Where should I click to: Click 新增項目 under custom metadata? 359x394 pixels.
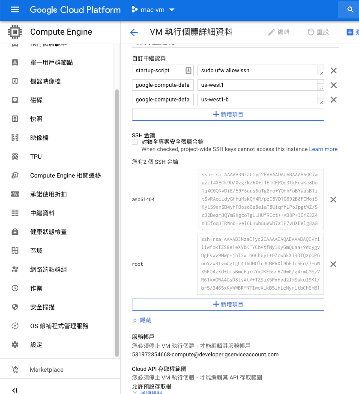click(x=228, y=115)
